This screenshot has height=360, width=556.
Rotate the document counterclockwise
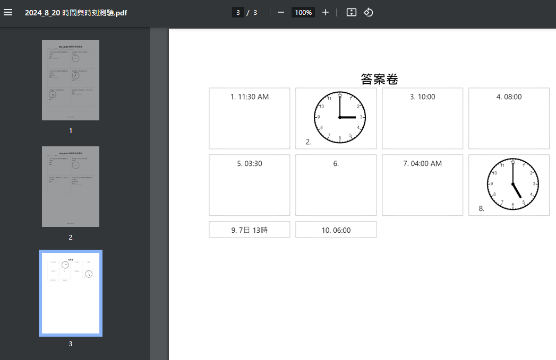(x=368, y=12)
